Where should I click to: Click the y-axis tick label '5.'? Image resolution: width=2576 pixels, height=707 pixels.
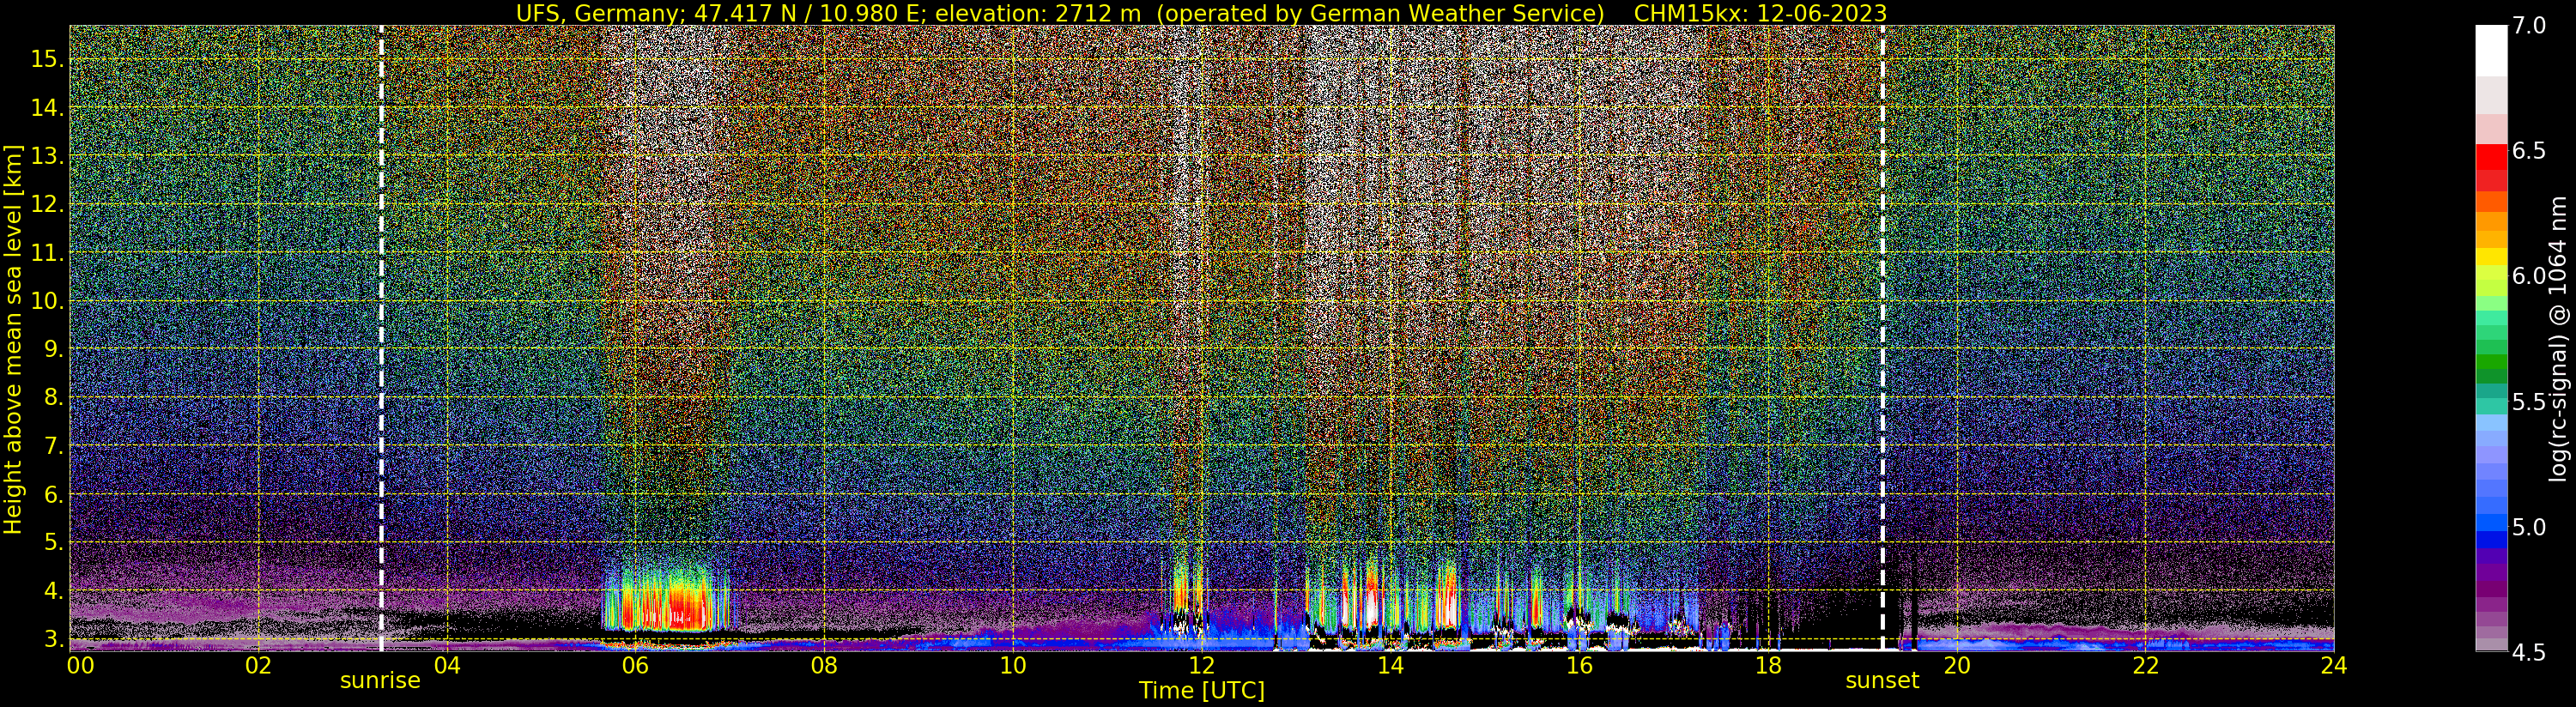(53, 543)
